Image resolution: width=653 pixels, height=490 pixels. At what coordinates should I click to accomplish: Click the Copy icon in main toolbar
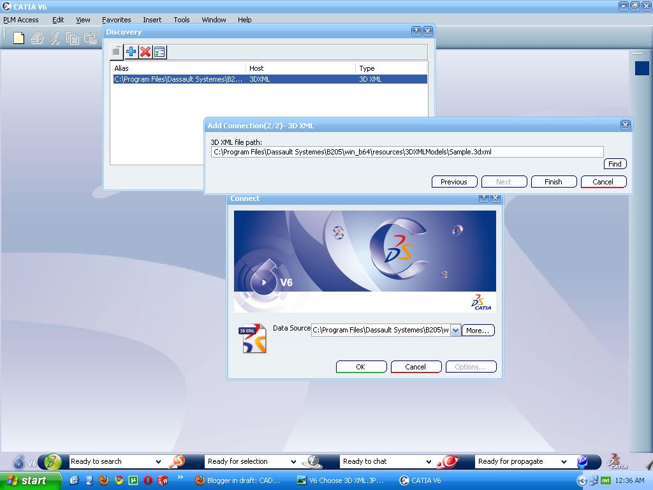(x=73, y=38)
